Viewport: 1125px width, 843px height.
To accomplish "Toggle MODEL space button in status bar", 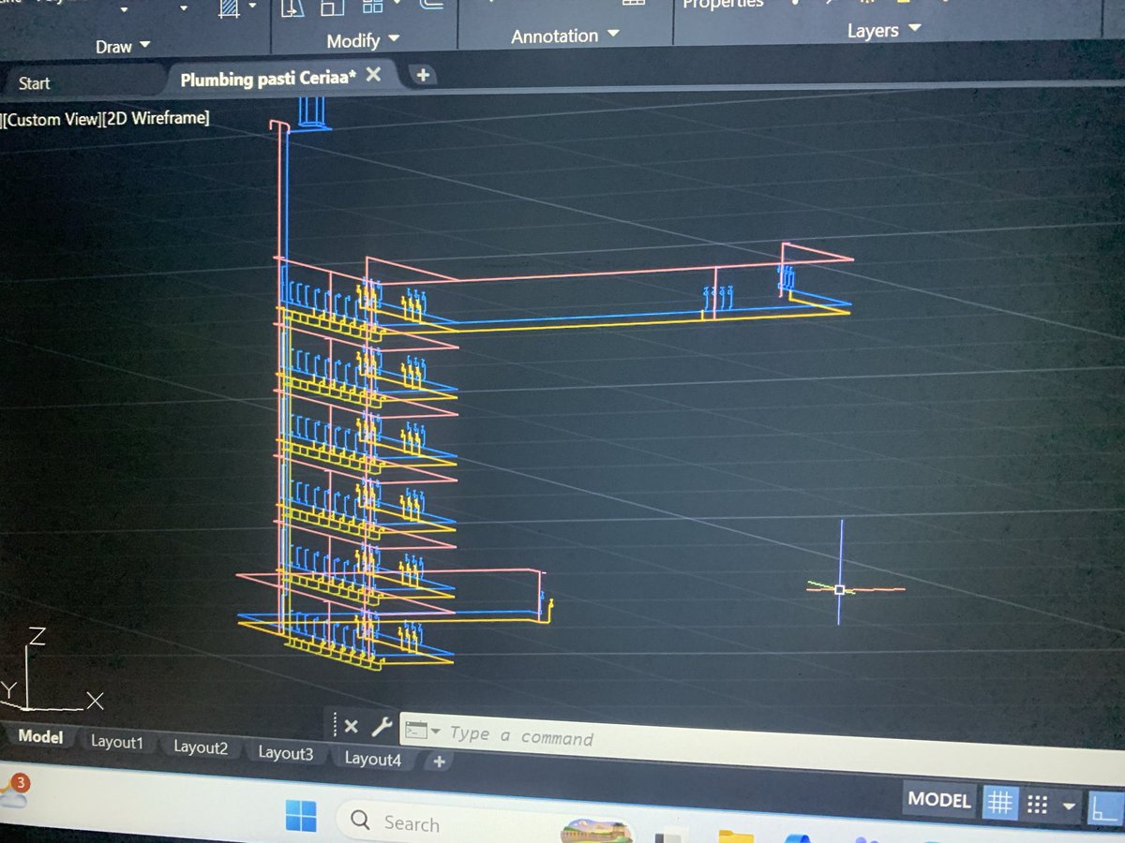I will (938, 800).
